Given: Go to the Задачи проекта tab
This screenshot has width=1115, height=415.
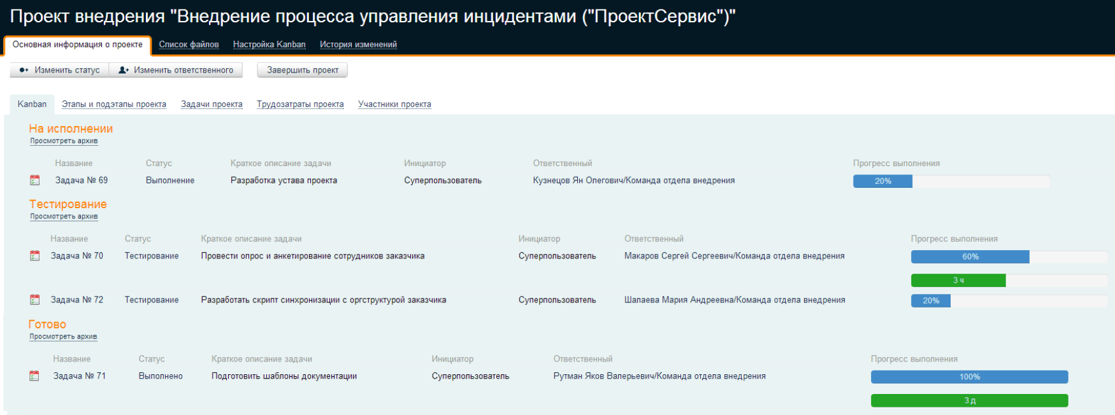Looking at the screenshot, I should [212, 104].
